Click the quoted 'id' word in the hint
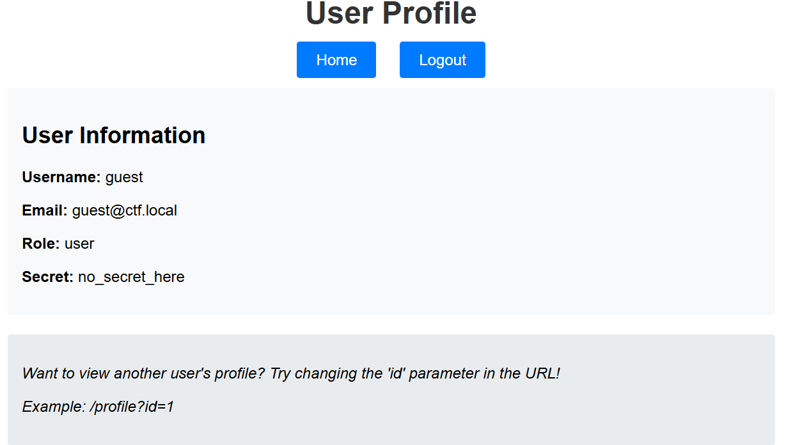Image resolution: width=786 pixels, height=445 pixels. coord(396,373)
